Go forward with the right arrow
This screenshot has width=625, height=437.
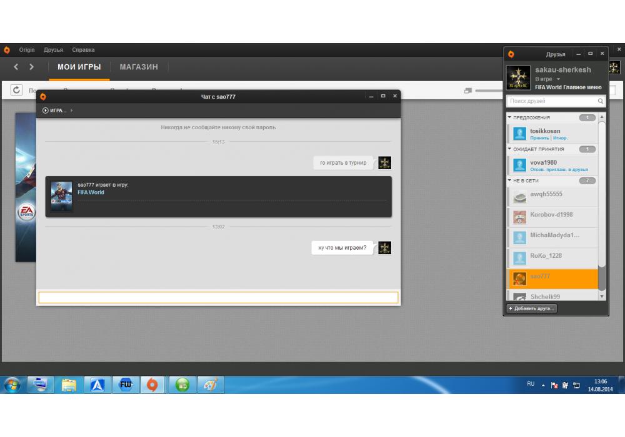(31, 67)
